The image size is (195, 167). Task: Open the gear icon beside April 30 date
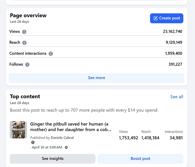pos(66,147)
